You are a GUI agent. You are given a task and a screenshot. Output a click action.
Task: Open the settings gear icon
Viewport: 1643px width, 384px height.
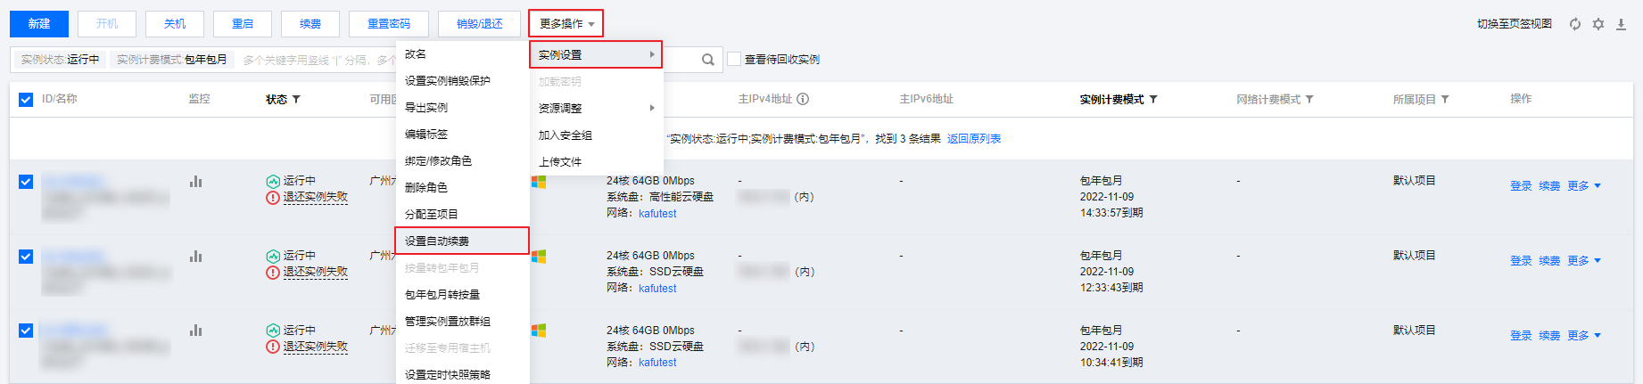point(1598,24)
